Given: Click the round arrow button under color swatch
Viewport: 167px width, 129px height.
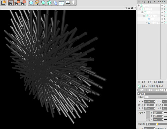Looking at the screenshot, I should pyautogui.click(x=148, y=120).
